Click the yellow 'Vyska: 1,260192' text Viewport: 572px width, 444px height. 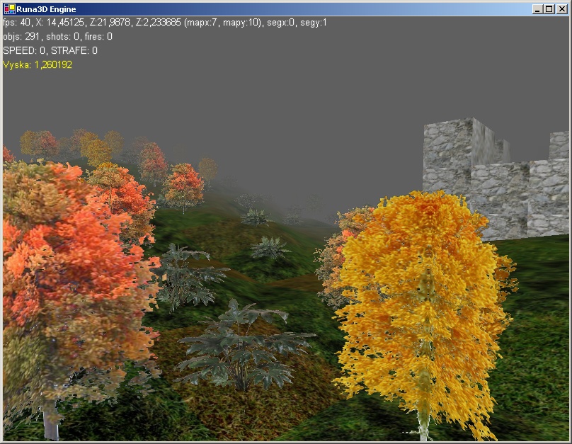pyautogui.click(x=38, y=64)
